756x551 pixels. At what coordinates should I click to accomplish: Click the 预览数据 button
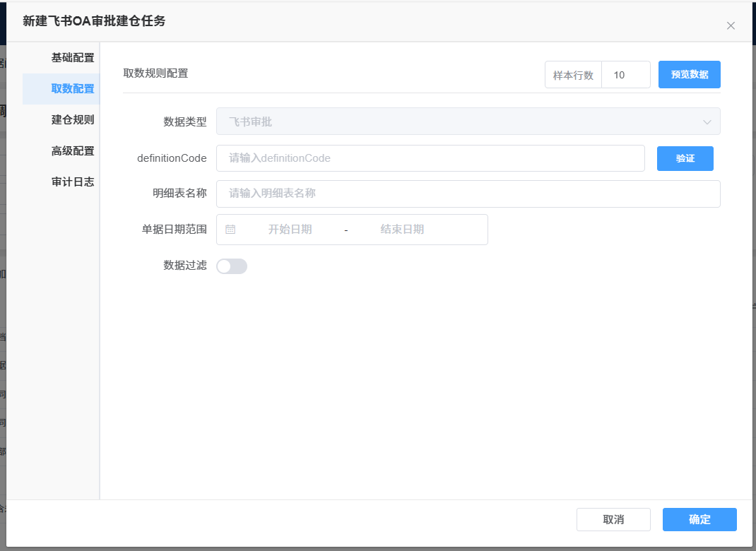[x=689, y=75]
